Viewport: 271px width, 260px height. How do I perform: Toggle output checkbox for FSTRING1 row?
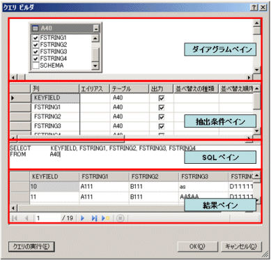[x=161, y=107]
